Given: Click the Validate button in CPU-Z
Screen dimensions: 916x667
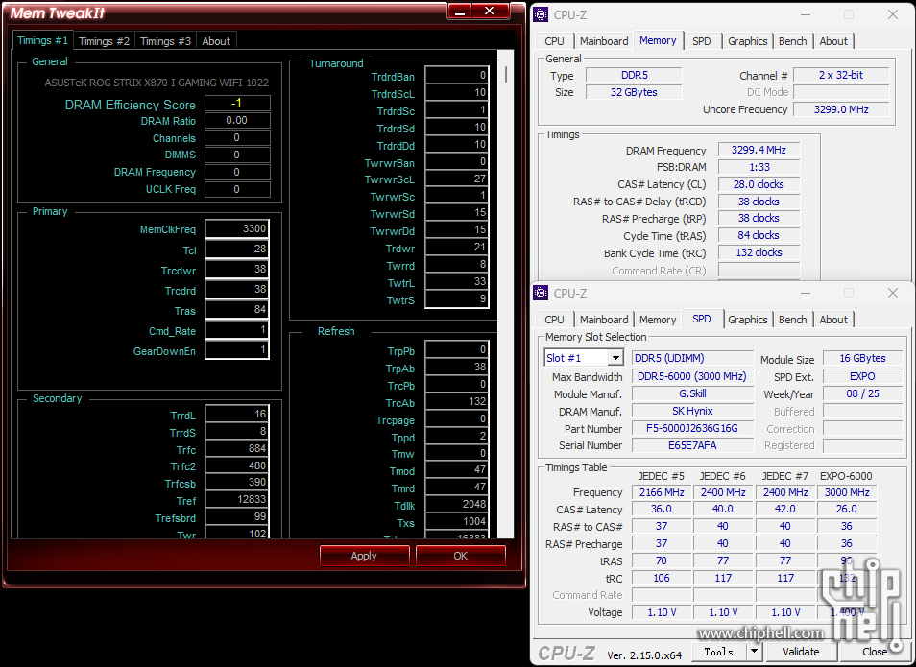Looking at the screenshot, I should point(801,652).
